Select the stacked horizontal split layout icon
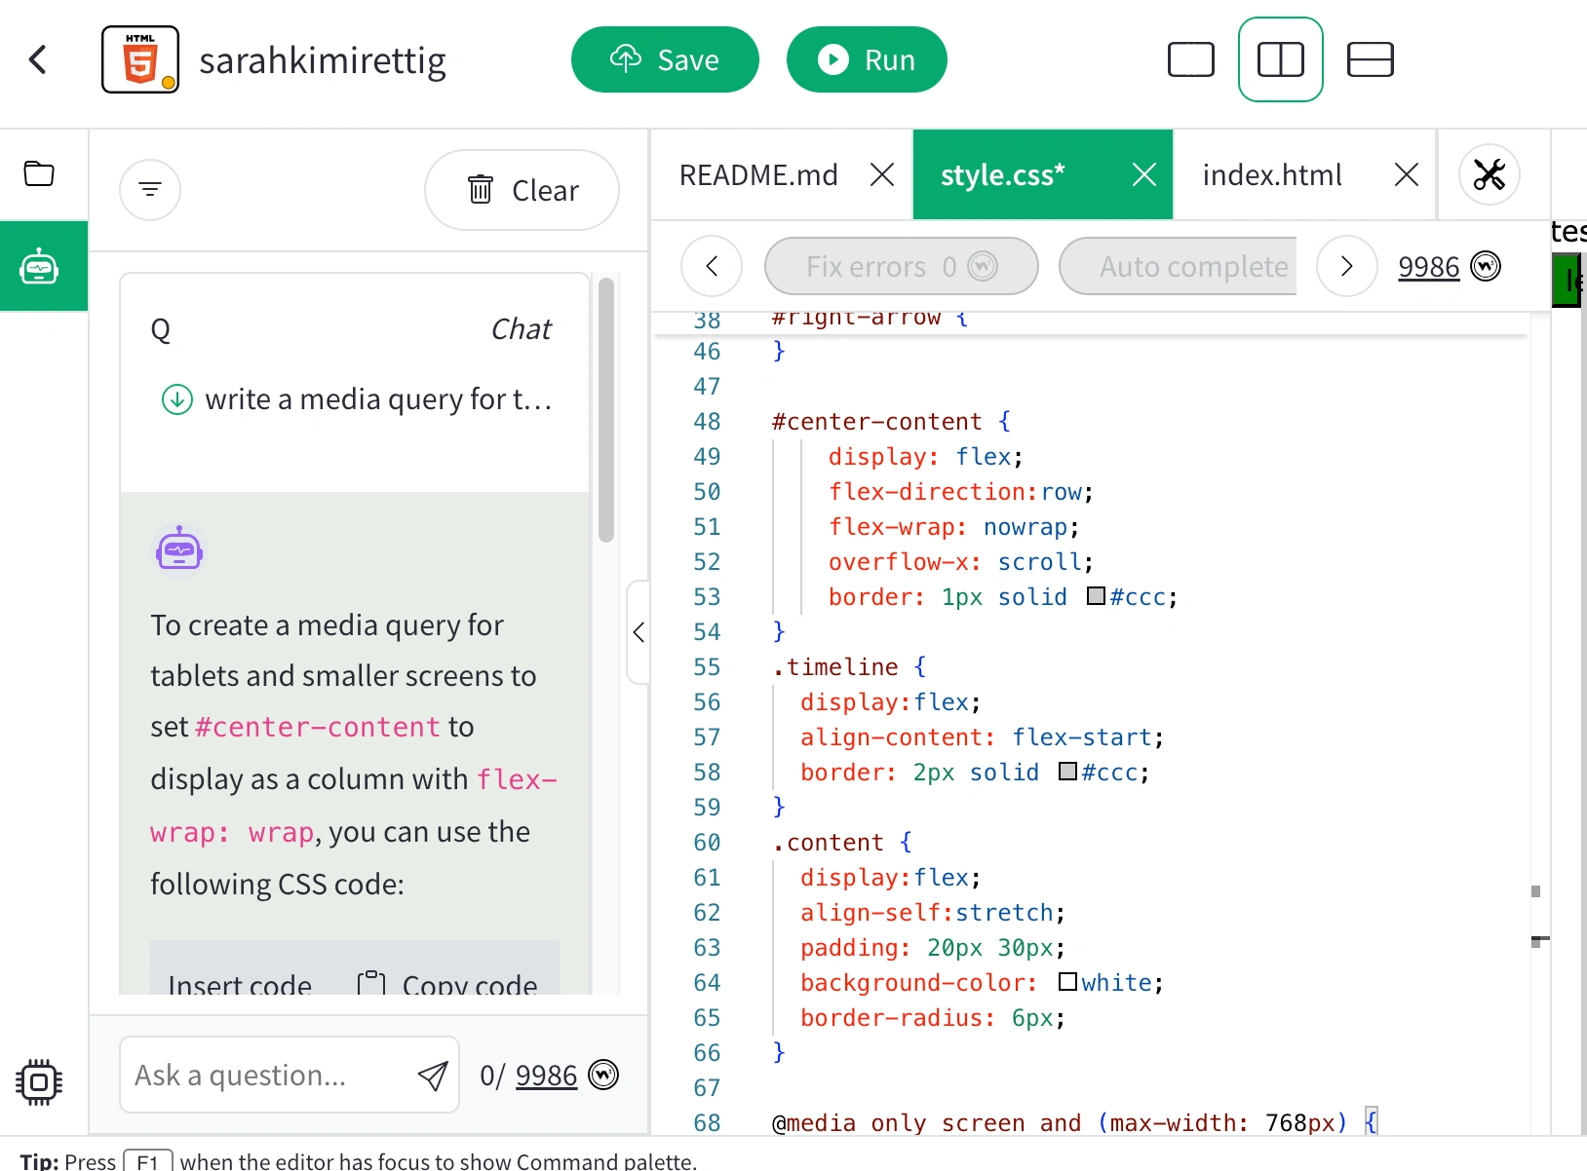The width and height of the screenshot is (1587, 1171). pos(1371,59)
